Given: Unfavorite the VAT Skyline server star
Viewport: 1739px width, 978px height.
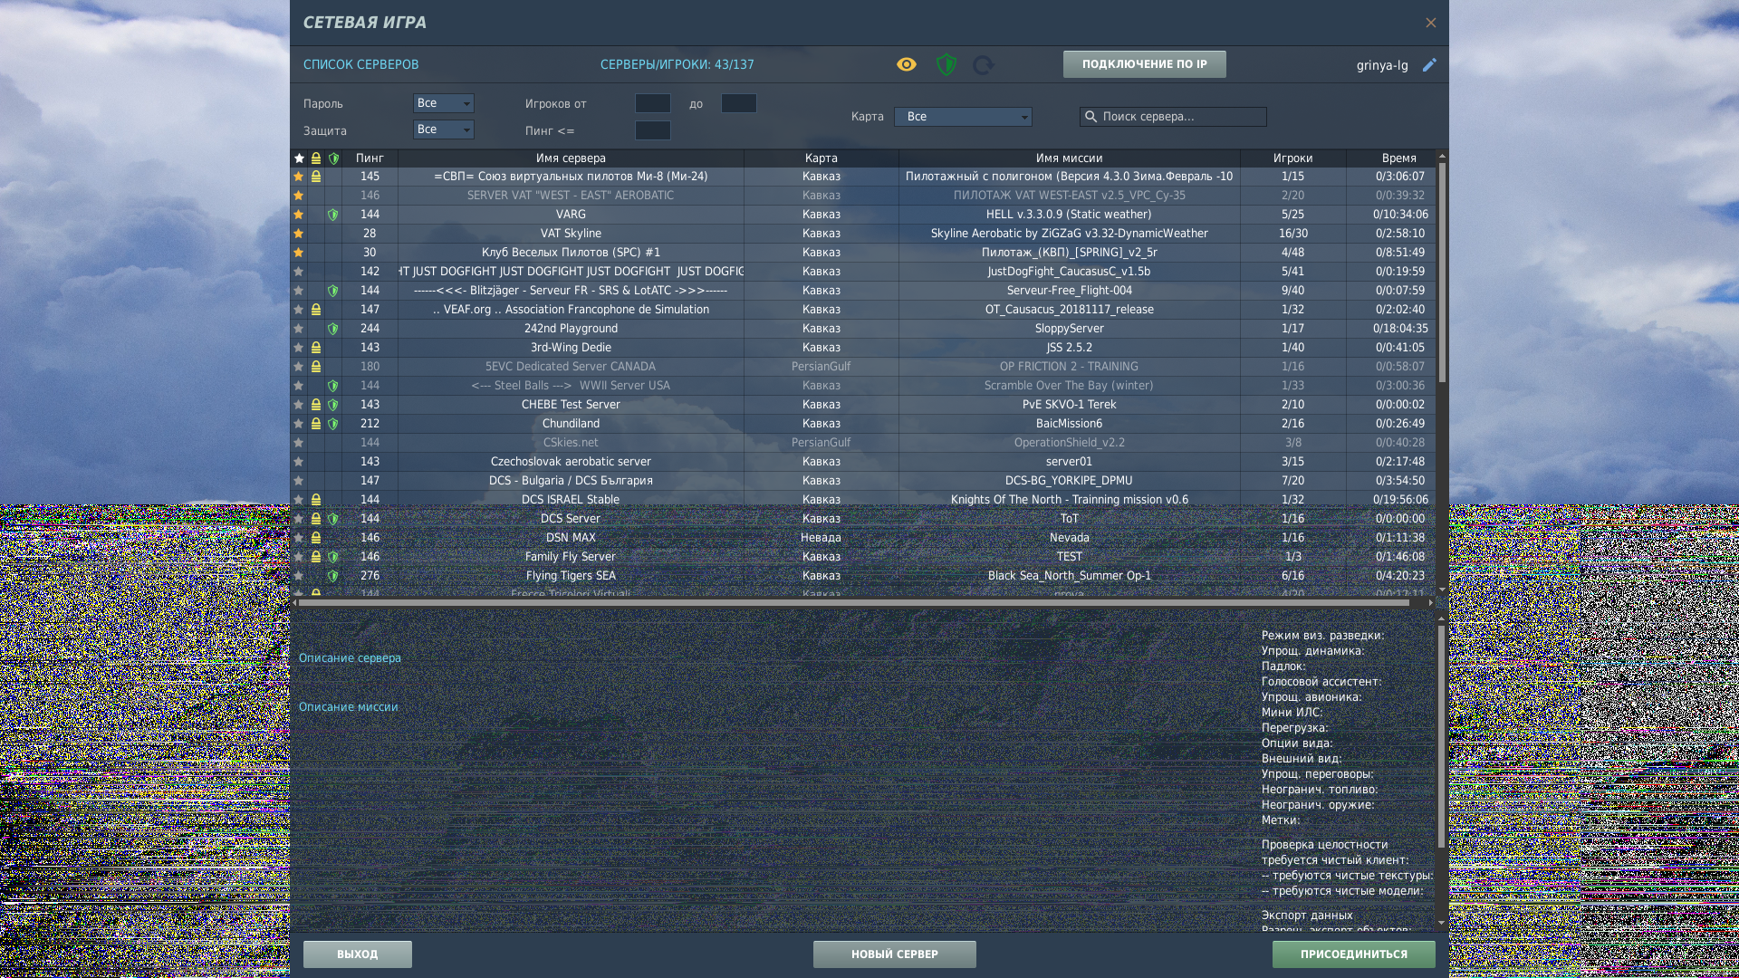Looking at the screenshot, I should [x=299, y=234].
